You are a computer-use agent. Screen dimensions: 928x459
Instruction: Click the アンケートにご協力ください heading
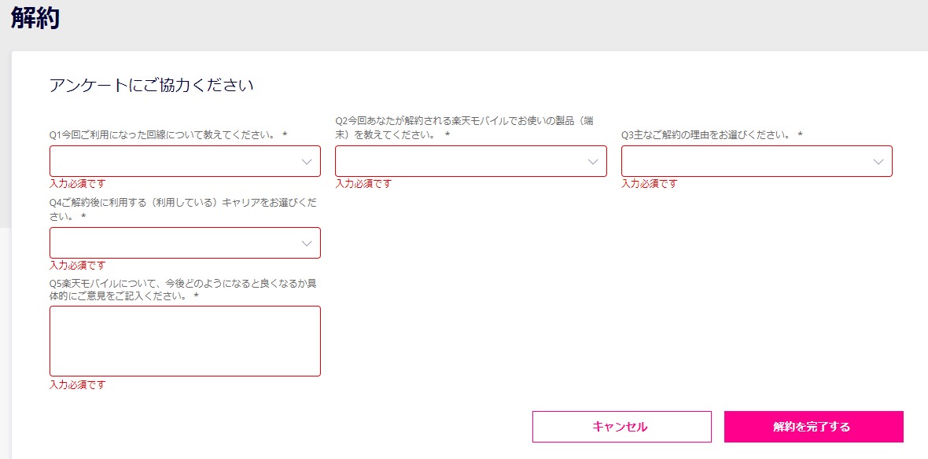tap(152, 85)
